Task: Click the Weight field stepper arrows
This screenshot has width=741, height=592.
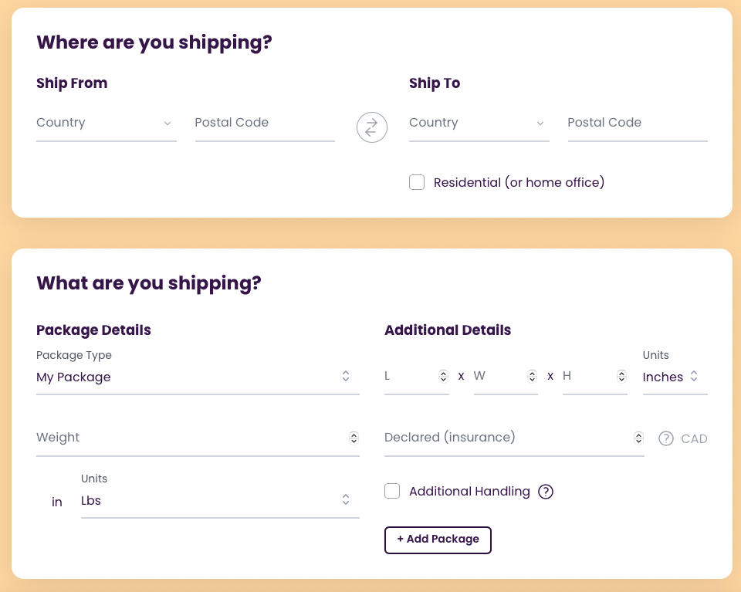Action: click(x=354, y=438)
